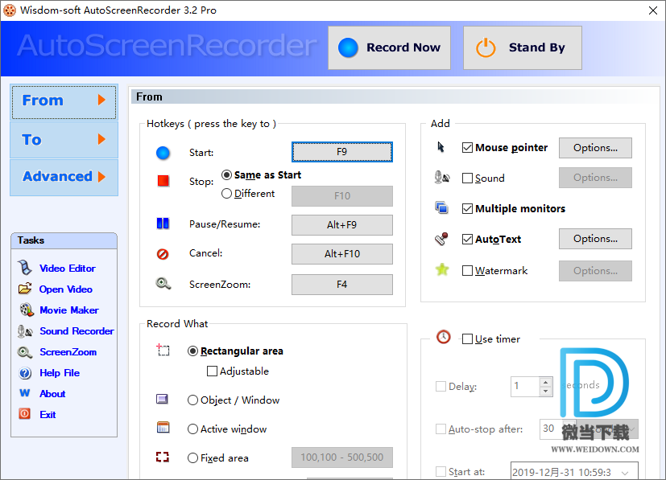Choose the Rectangular area radio option
Screen dimensions: 666x480
[192, 351]
